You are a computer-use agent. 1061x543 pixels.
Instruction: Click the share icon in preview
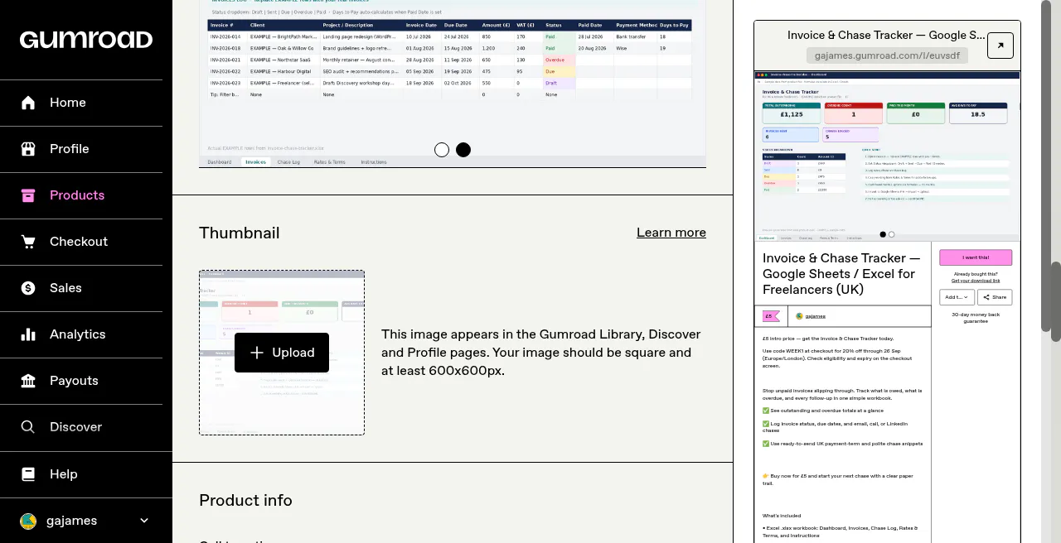(x=987, y=297)
